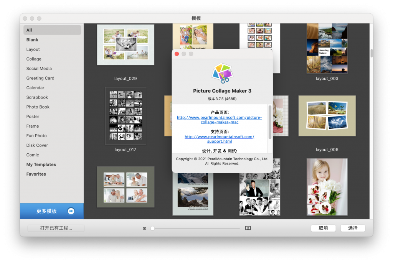Click the arrow icon on the 更多模板 button
The width and height of the screenshot is (393, 263).
pos(71,211)
